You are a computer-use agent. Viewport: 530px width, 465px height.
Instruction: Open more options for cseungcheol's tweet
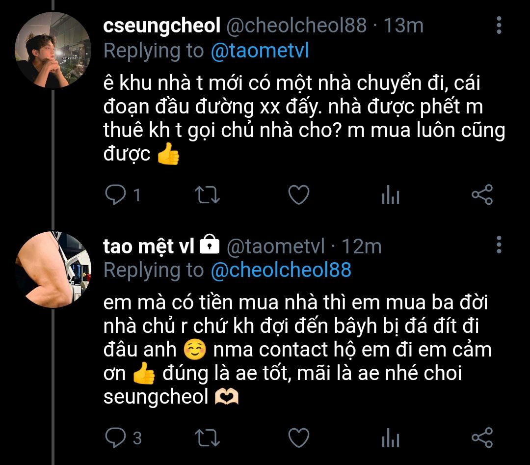(x=499, y=26)
